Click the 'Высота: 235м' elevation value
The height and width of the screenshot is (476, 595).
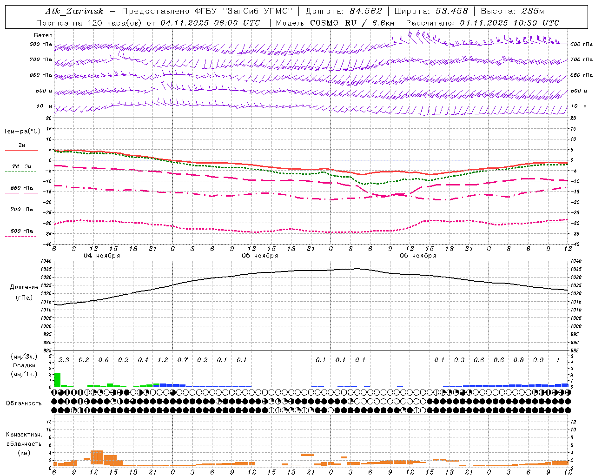coord(512,12)
